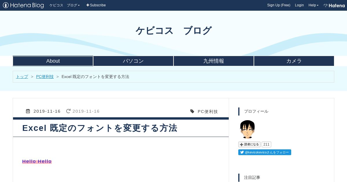
Task: Select the カメラ tab
Action: tap(294, 61)
